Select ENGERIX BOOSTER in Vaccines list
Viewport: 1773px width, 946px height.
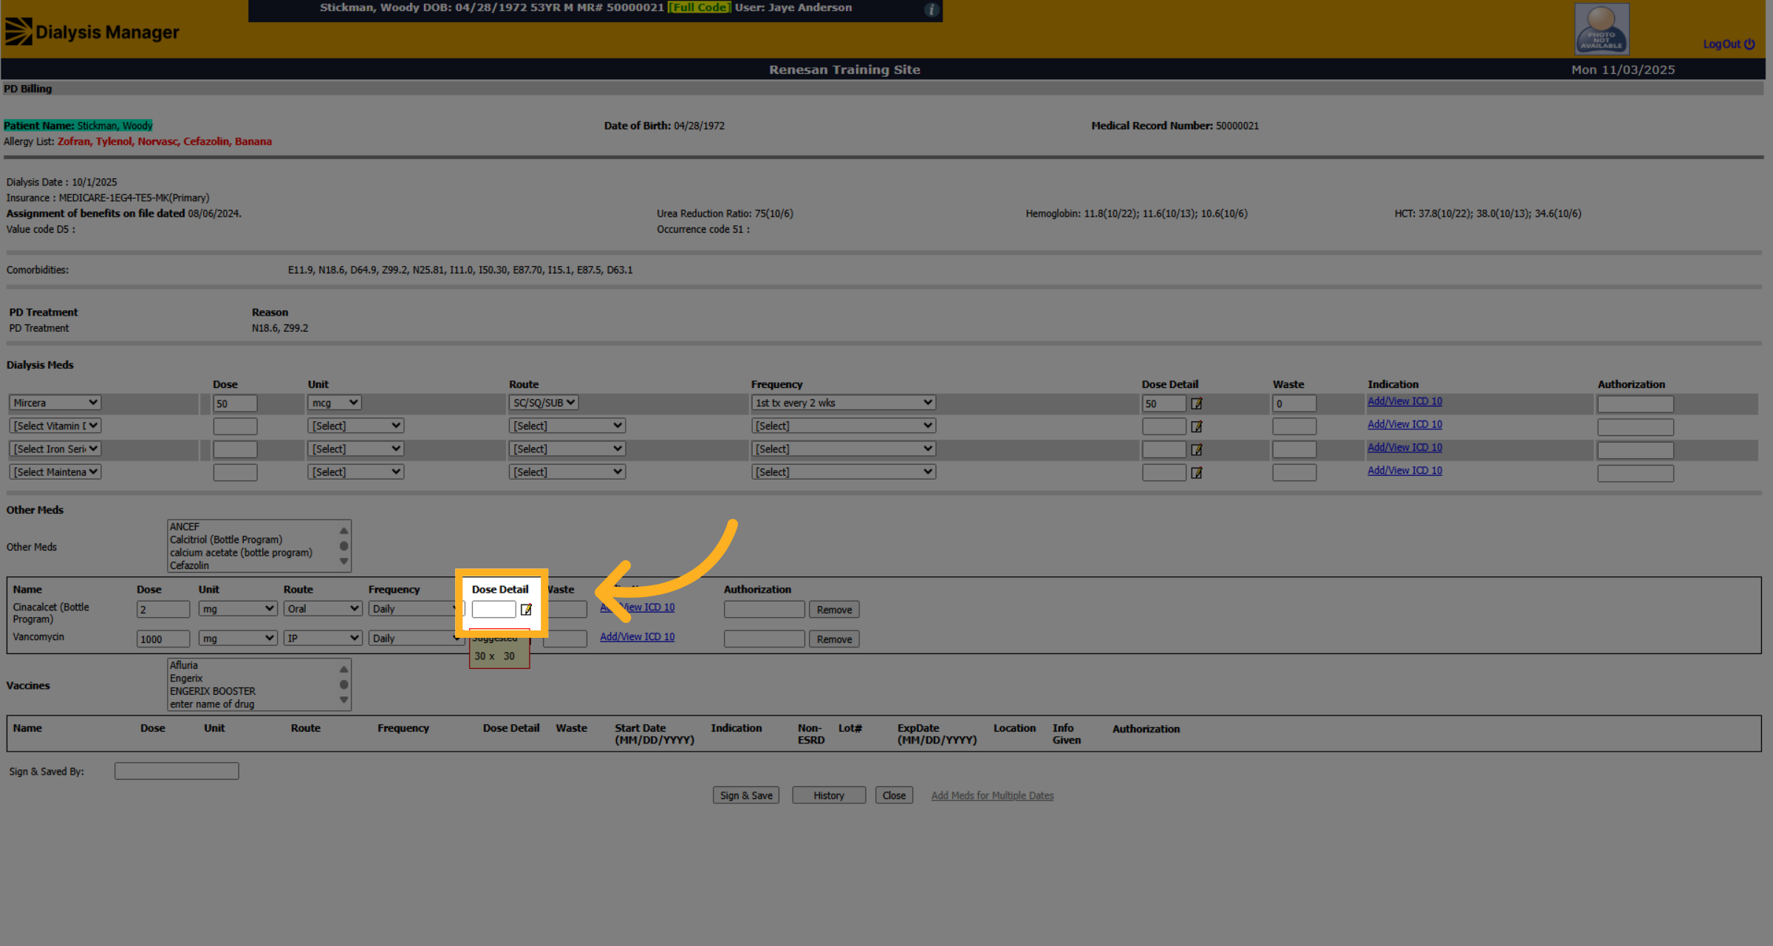coord(213,691)
